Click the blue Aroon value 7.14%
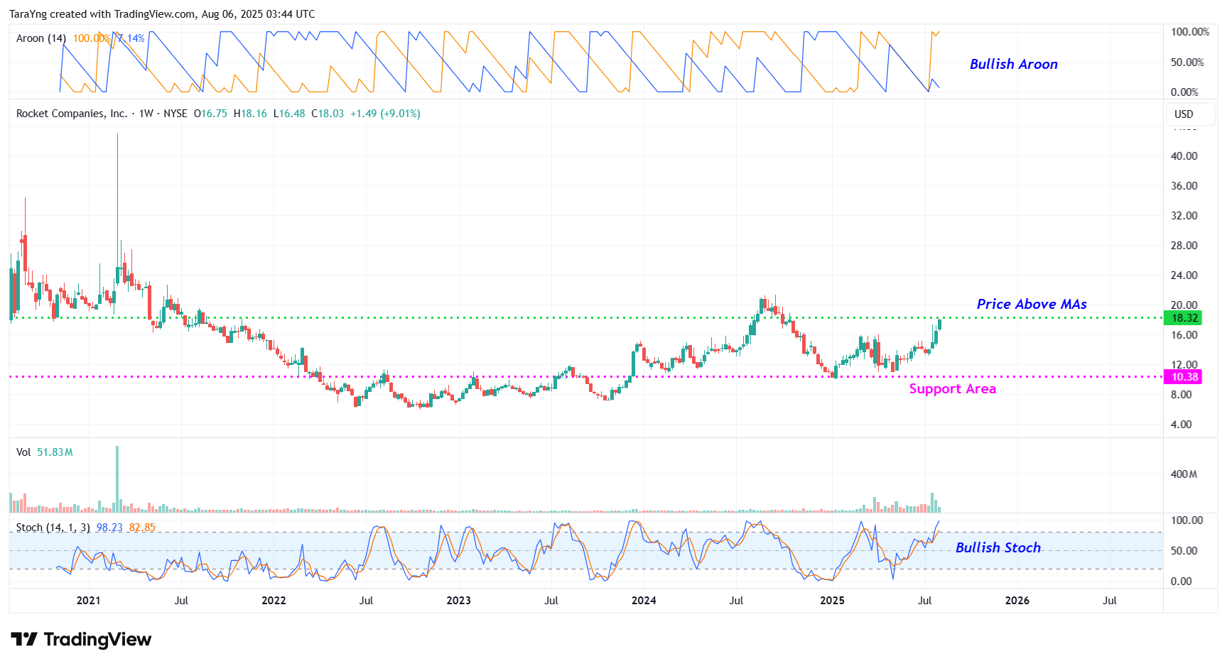The image size is (1227, 666). click(131, 38)
